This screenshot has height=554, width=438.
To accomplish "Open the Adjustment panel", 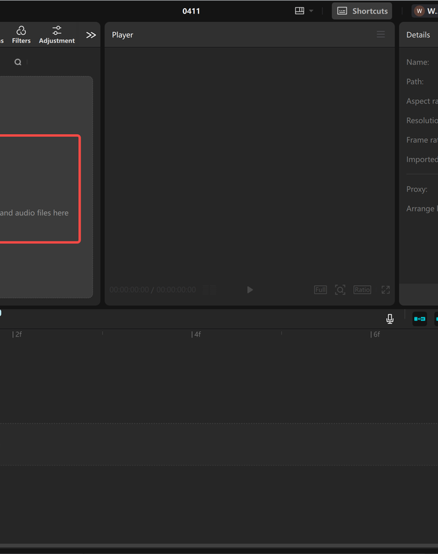I will coord(57,35).
